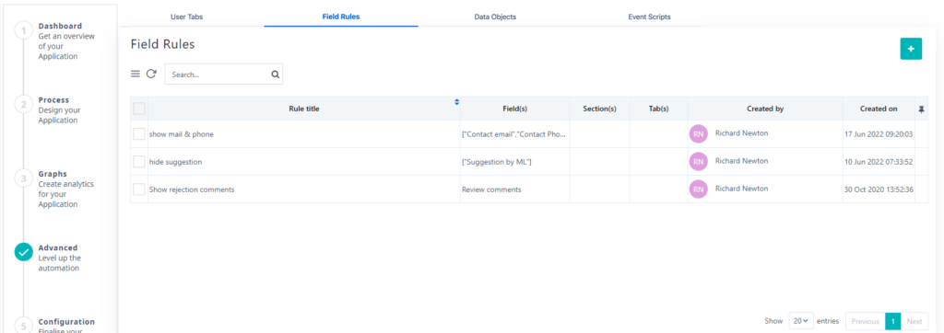The image size is (944, 333).
Task: Click the Graphs step number 3 circle
Action: (23, 178)
